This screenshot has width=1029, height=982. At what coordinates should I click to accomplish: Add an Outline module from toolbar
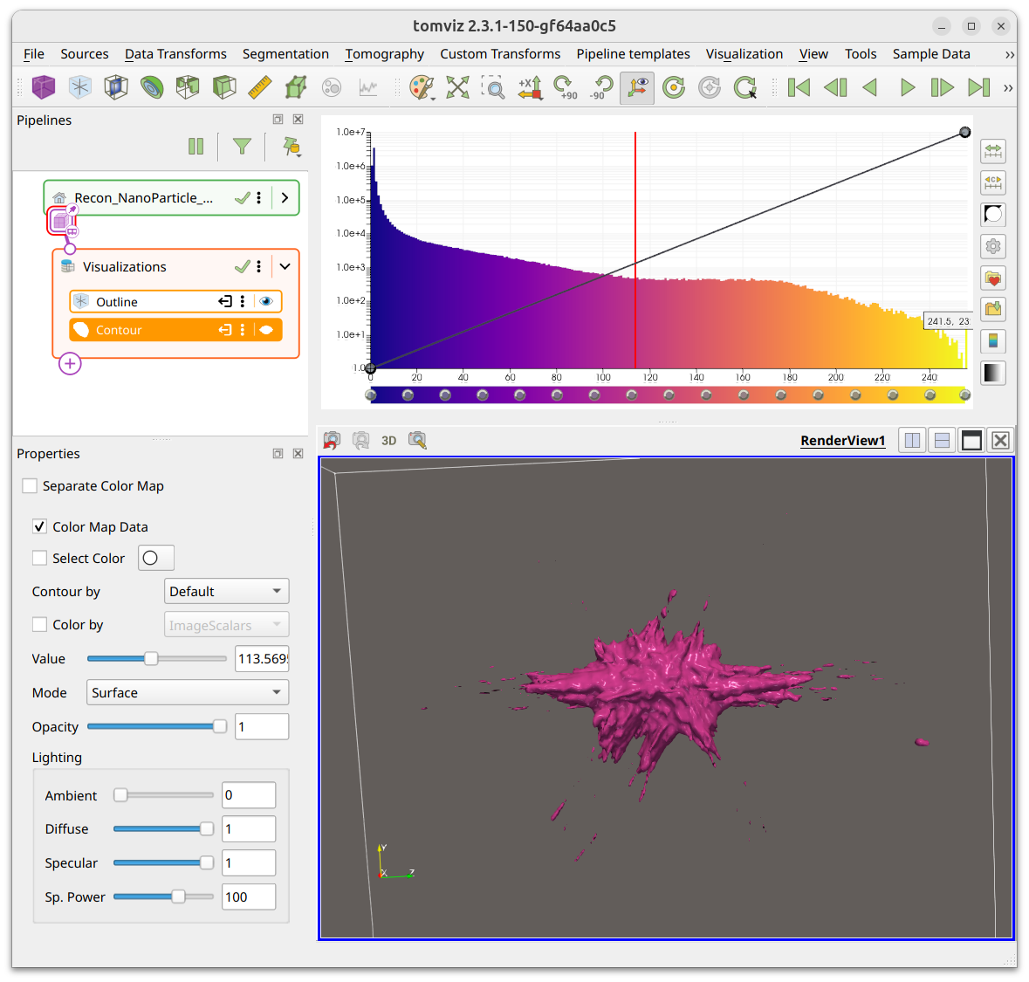(x=80, y=86)
